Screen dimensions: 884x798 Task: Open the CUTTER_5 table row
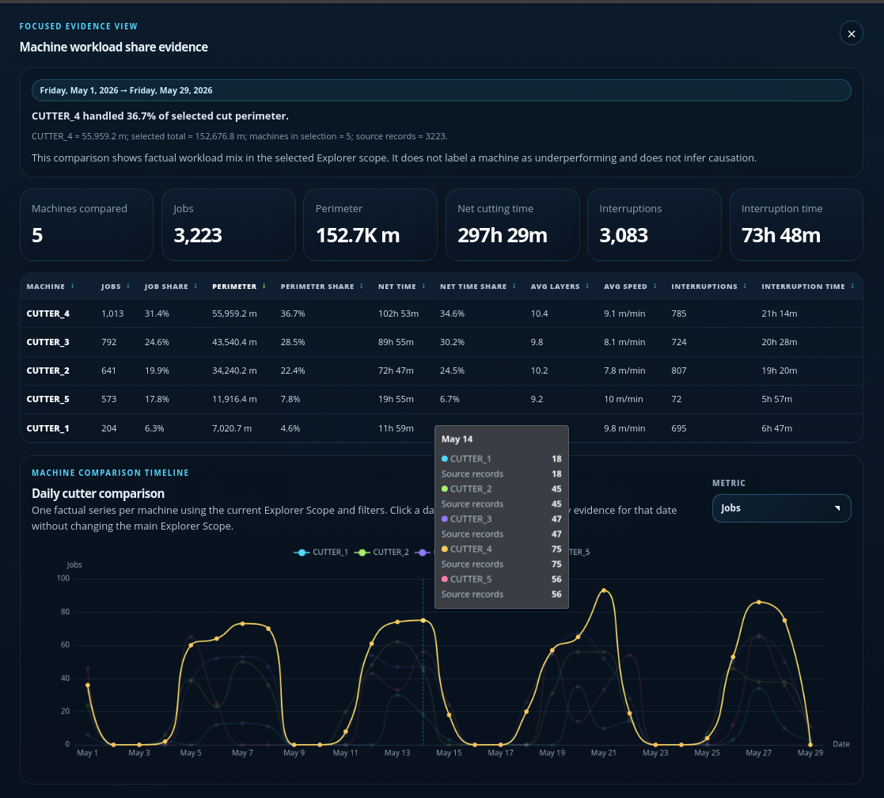441,399
